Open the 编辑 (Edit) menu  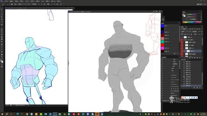tap(12, 1)
